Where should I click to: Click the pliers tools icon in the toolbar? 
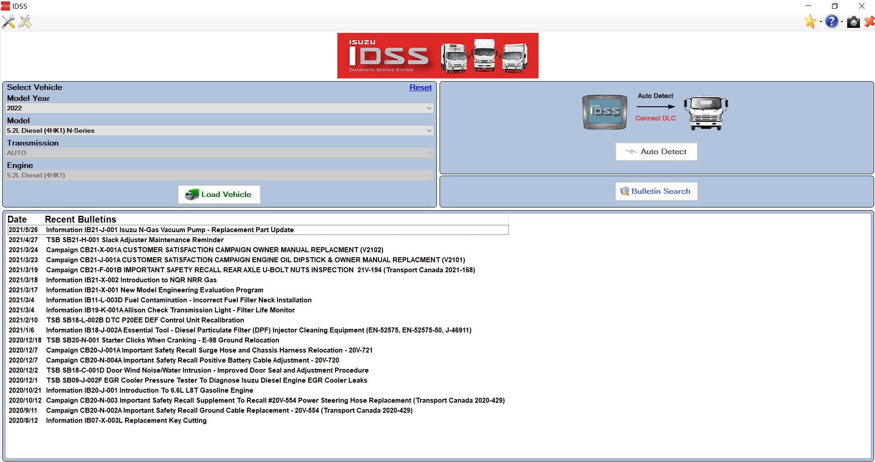25,21
